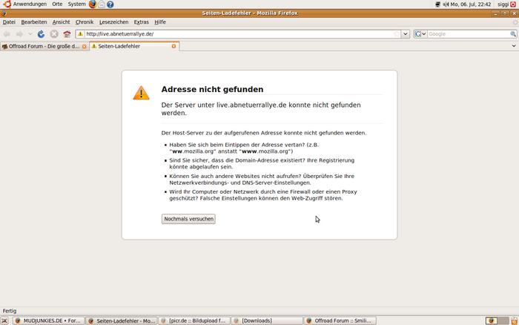
Task: Reload the page with the refresh icon
Action: click(x=41, y=34)
